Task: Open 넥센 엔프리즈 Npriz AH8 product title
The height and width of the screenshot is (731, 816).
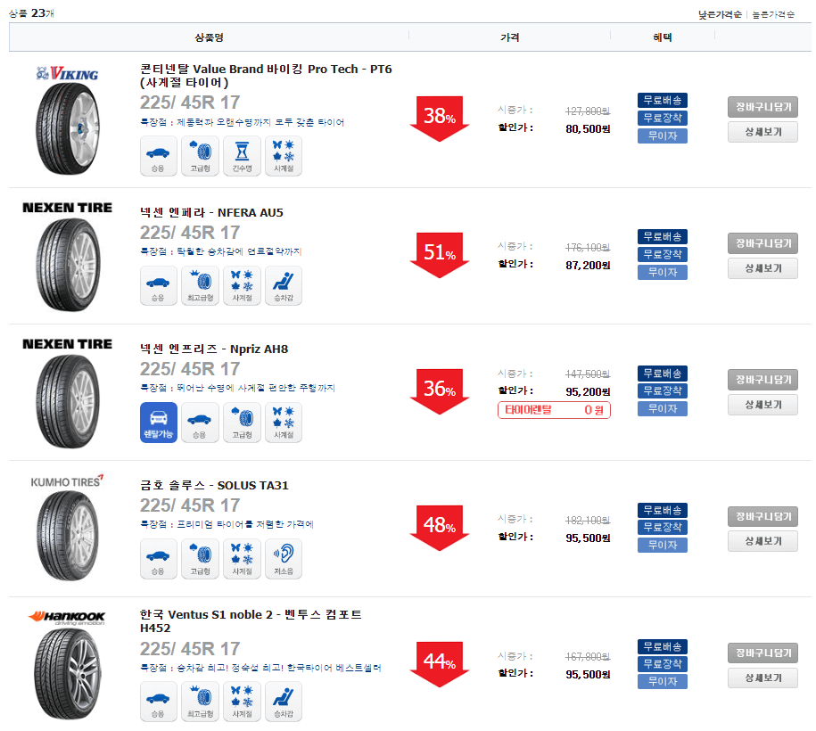Action: pyautogui.click(x=214, y=349)
